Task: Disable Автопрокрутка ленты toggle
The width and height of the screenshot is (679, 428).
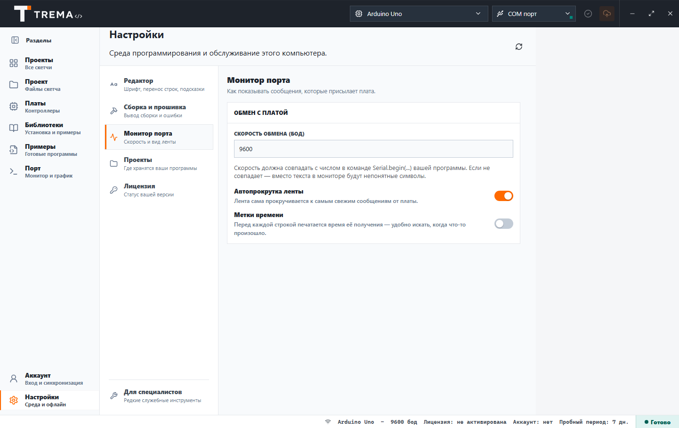Action: coord(503,196)
